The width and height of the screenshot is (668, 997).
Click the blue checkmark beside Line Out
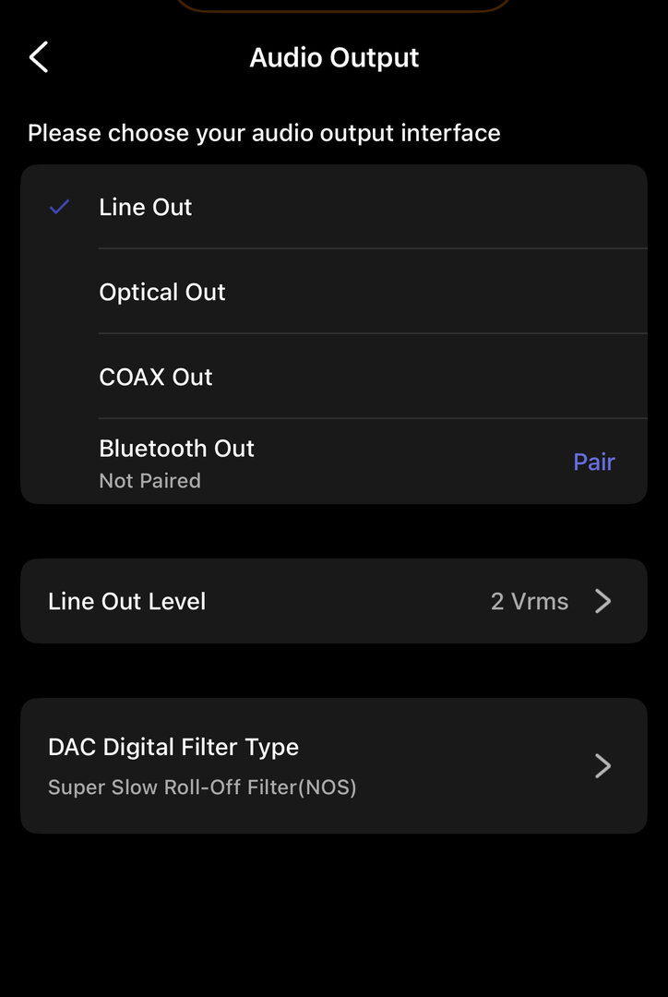60,208
